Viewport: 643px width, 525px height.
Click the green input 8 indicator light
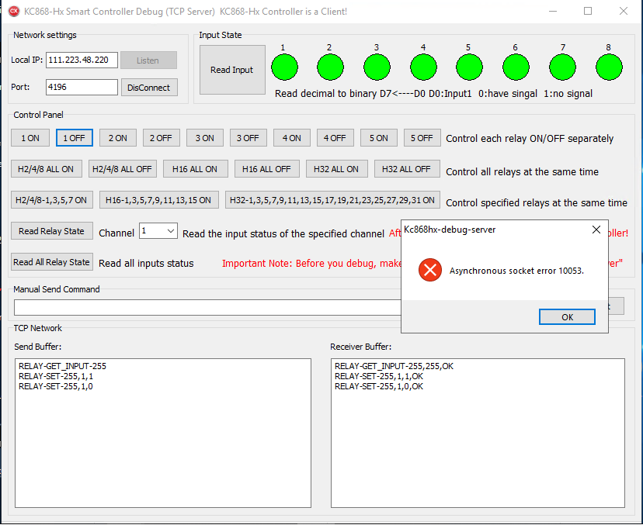pyautogui.click(x=609, y=67)
